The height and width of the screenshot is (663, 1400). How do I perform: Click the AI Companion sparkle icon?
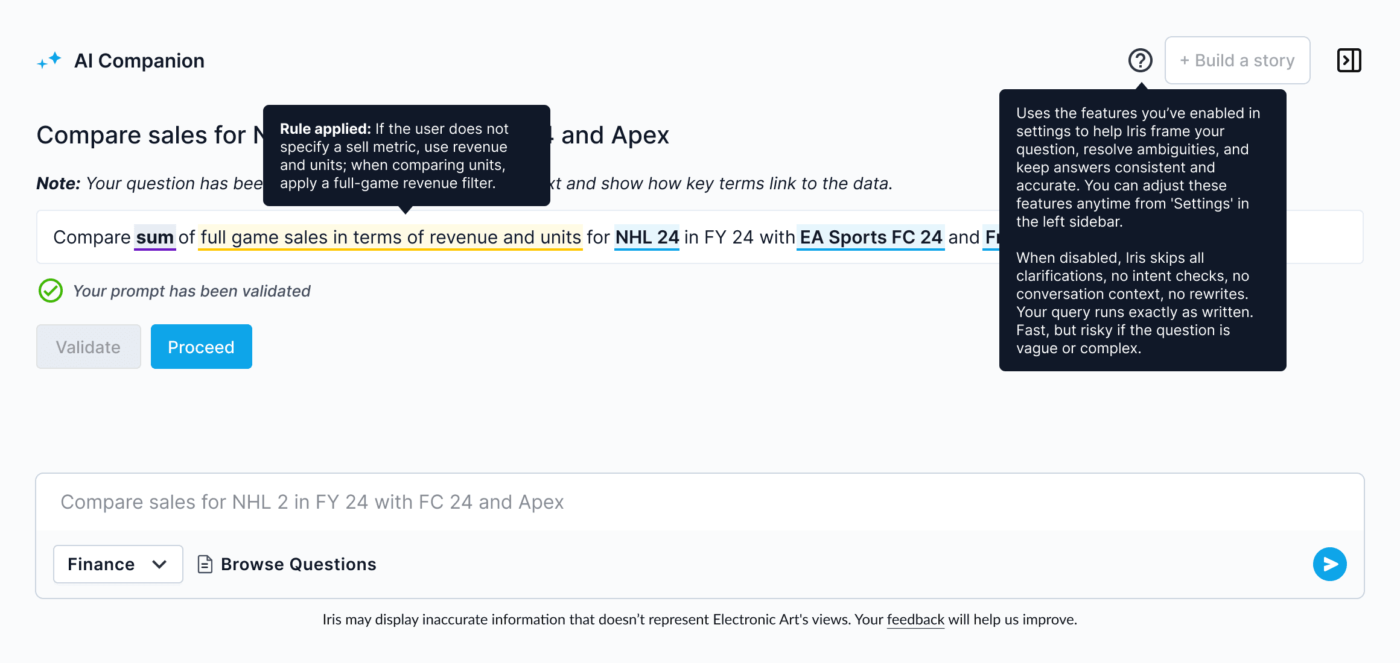(49, 60)
